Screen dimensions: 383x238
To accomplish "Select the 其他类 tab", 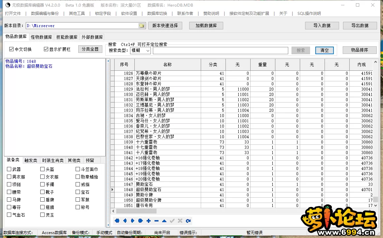I will tap(74, 160).
